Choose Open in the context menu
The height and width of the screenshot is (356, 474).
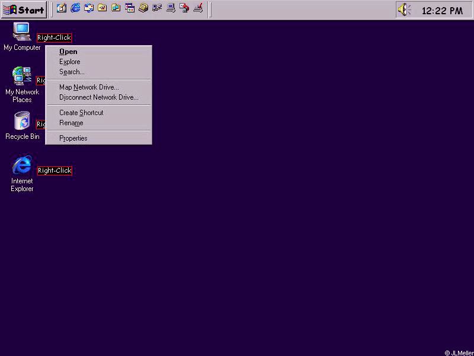click(x=98, y=52)
